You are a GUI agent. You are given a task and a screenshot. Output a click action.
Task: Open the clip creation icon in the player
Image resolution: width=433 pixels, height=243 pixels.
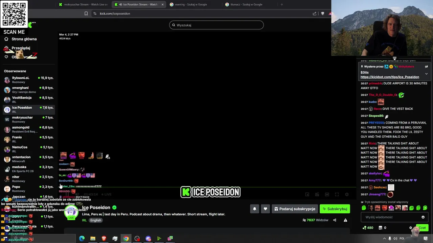[317, 194]
